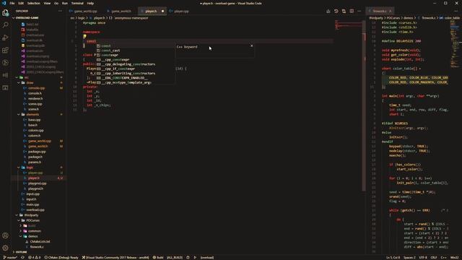This screenshot has width=462, height=260.
Task: Switch to the game_world.h tab
Action: pyautogui.click(x=121, y=12)
